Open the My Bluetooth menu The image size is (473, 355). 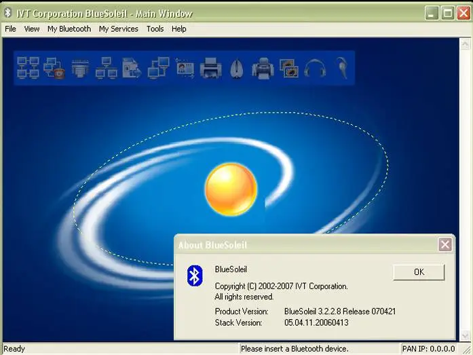69,29
